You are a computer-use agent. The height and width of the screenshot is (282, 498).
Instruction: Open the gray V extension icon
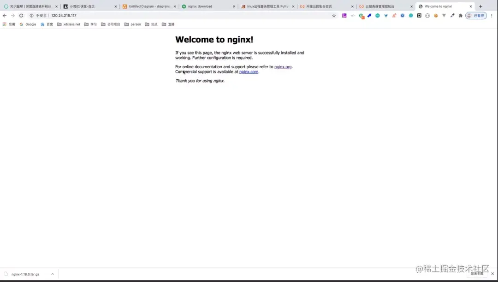tap(444, 16)
